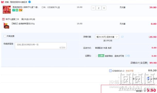Screen dimensions: 157x93
Task: Click the seller message text box
Action: (41, 46)
